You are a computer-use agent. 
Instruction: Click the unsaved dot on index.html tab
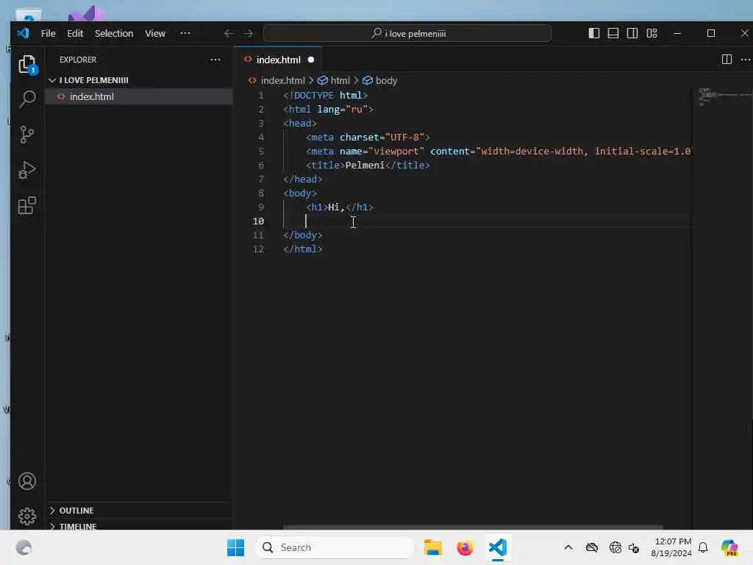point(311,60)
